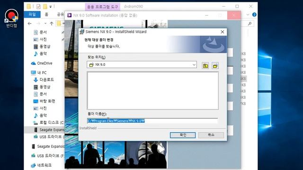Open the 파일 tab in Explorer

coord(32,15)
